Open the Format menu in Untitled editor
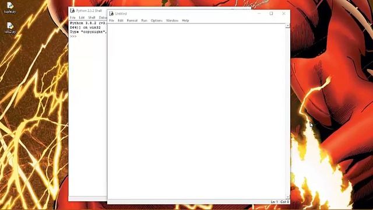The height and width of the screenshot is (210, 373). coord(132,20)
